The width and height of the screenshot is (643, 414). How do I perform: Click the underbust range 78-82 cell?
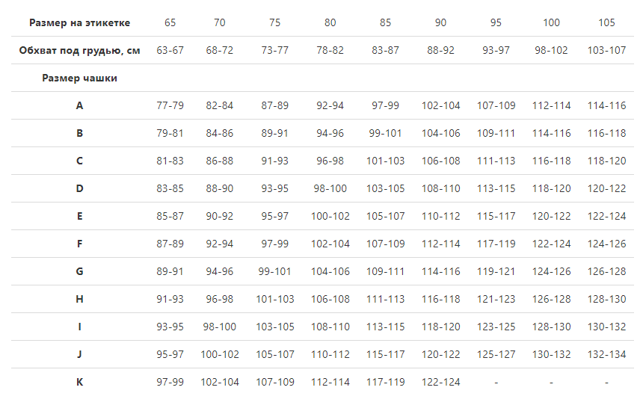click(x=330, y=50)
